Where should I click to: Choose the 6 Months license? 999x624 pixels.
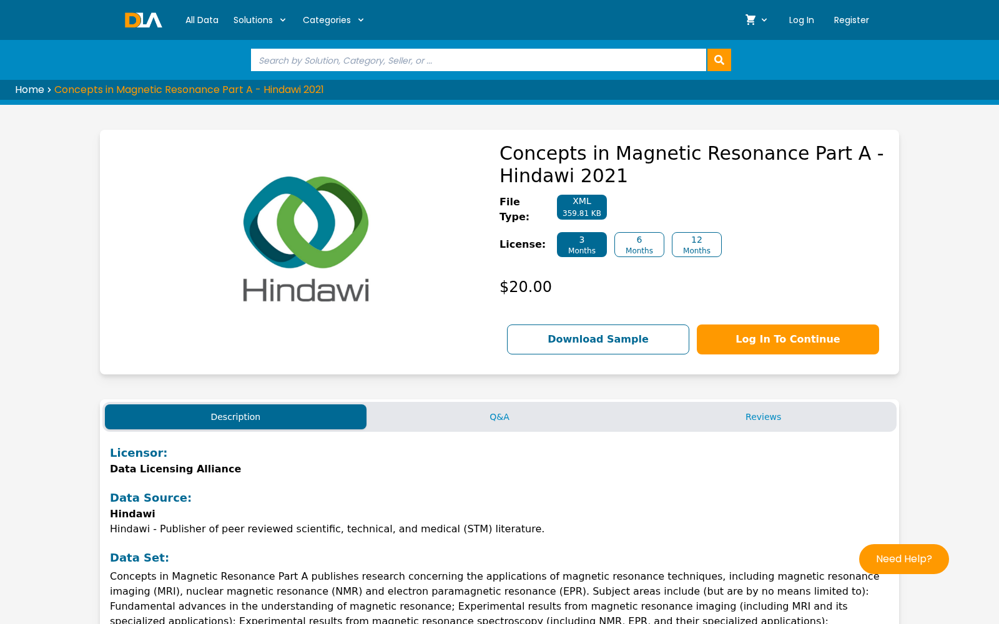[x=639, y=245]
